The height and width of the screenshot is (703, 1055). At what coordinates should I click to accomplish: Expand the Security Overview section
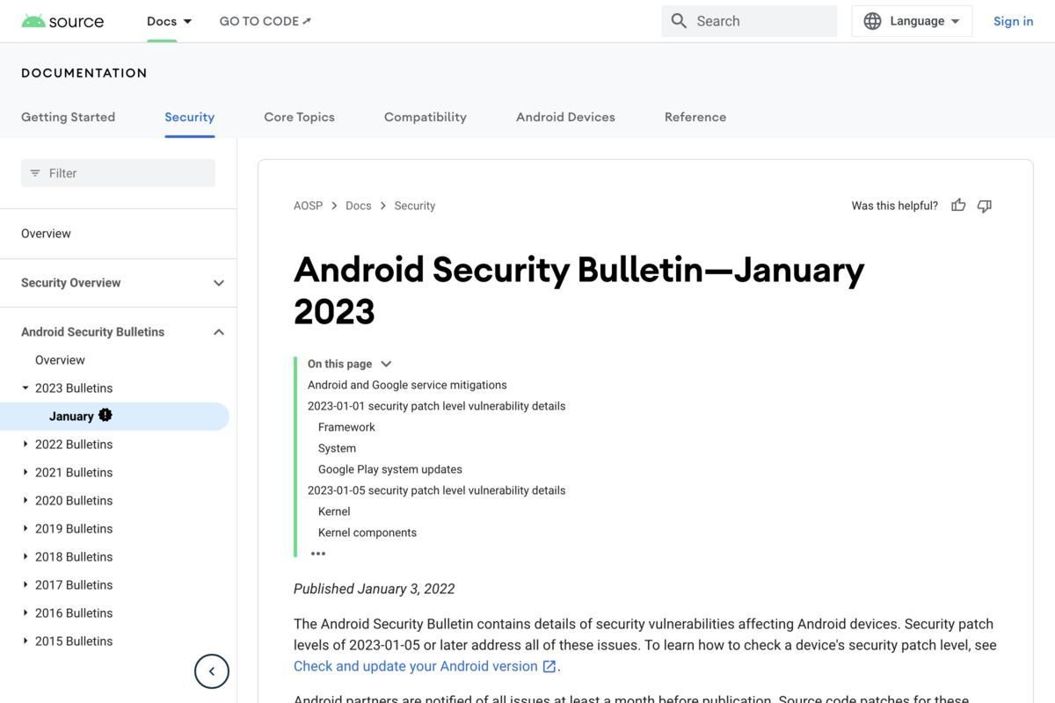[x=219, y=283]
